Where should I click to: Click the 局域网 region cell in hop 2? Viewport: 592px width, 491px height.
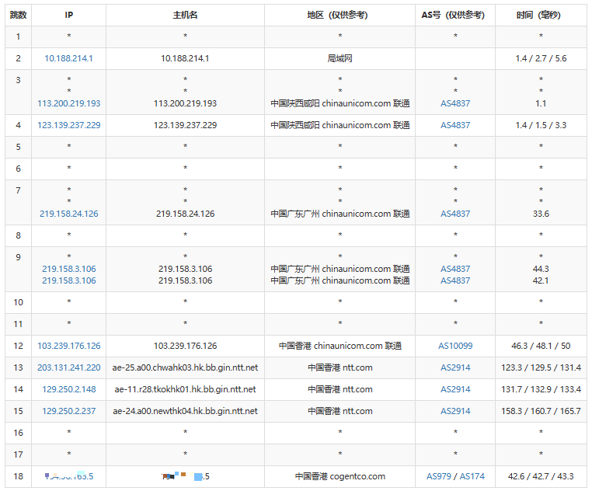(x=340, y=58)
